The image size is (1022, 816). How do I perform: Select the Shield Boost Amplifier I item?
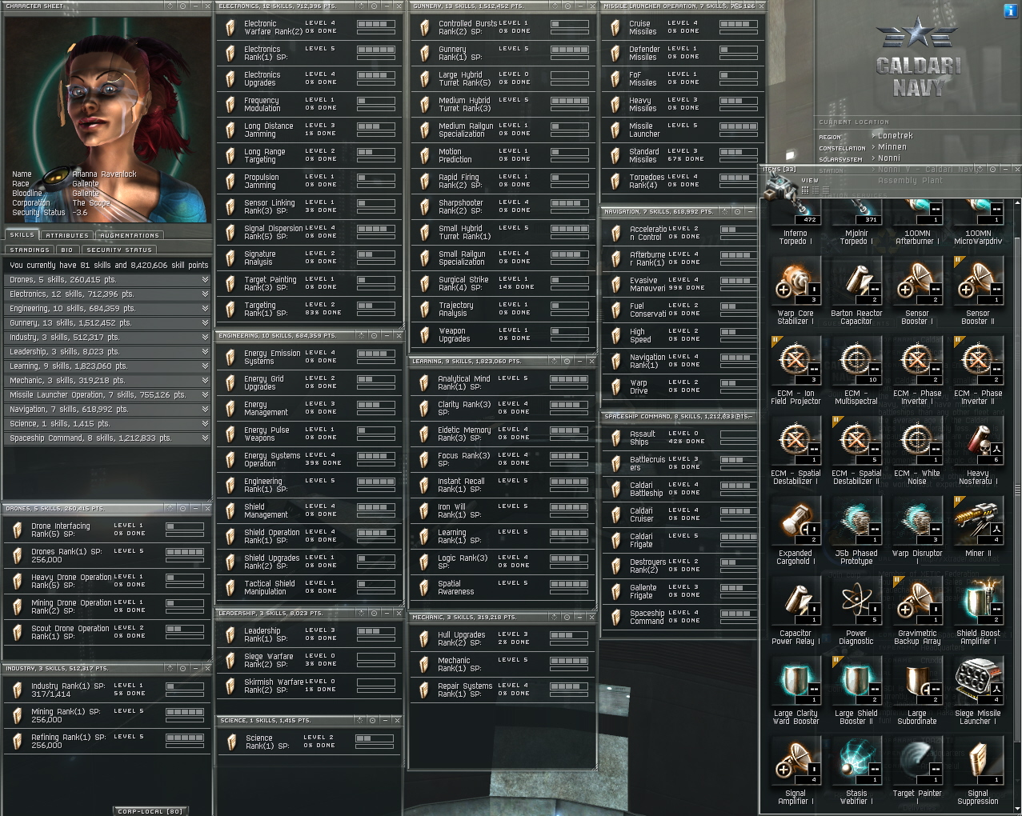coord(978,611)
